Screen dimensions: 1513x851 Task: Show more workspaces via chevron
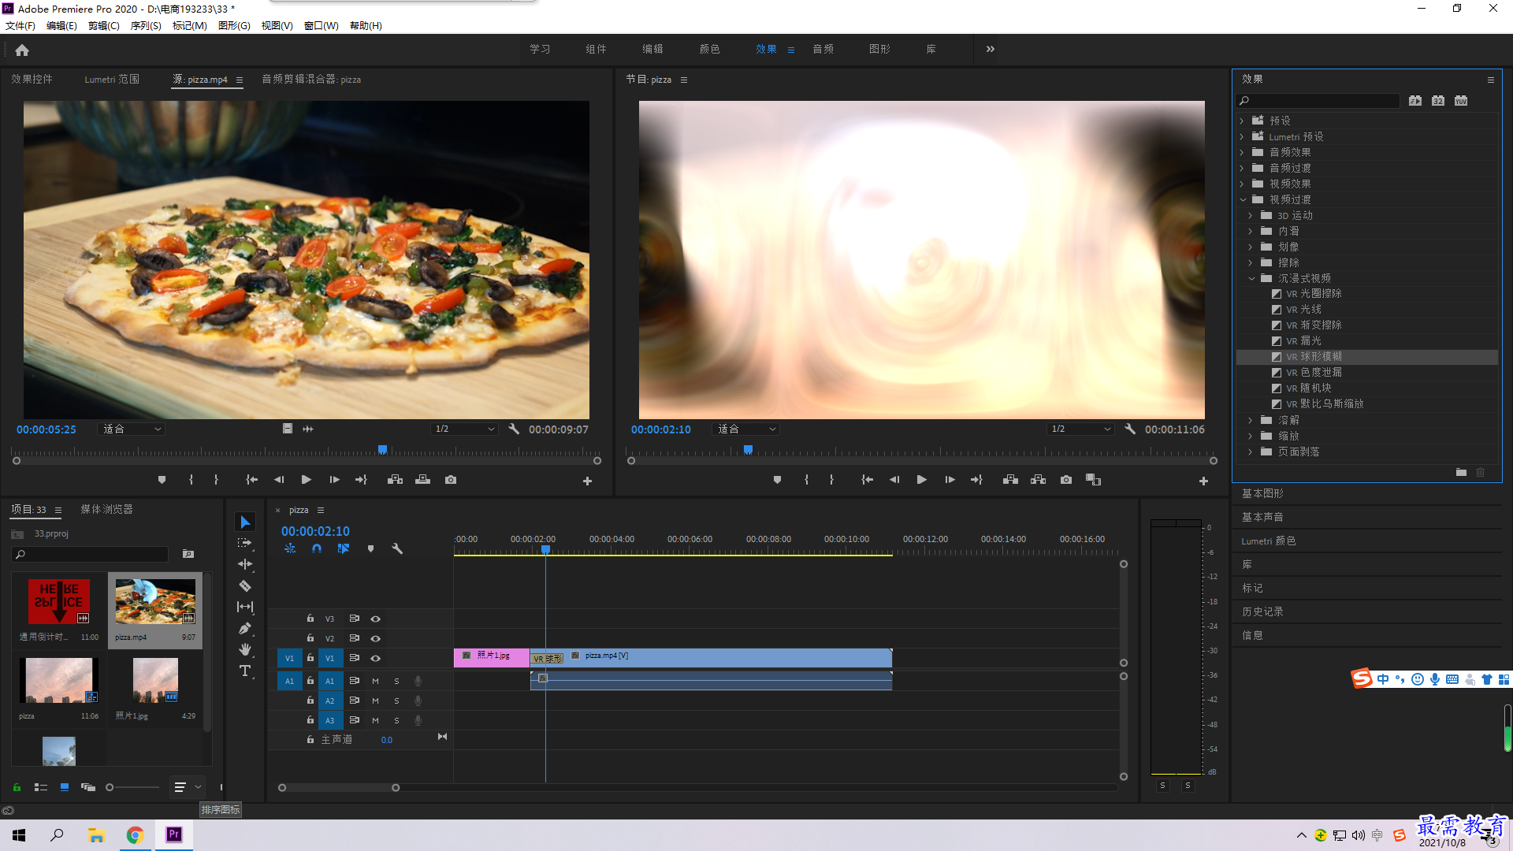coord(990,49)
